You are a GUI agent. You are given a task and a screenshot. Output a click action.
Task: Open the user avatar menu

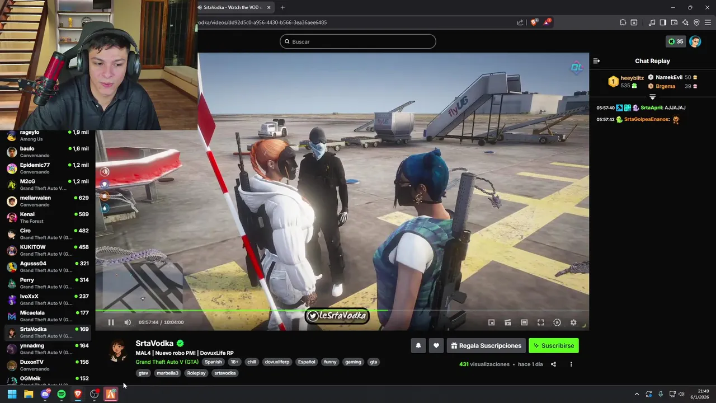click(695, 41)
